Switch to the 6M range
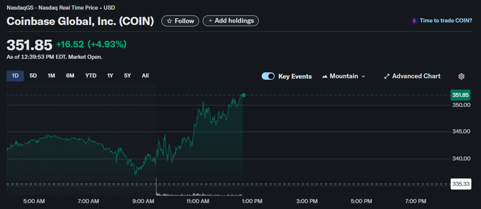The height and width of the screenshot is (209, 481). [x=70, y=76]
